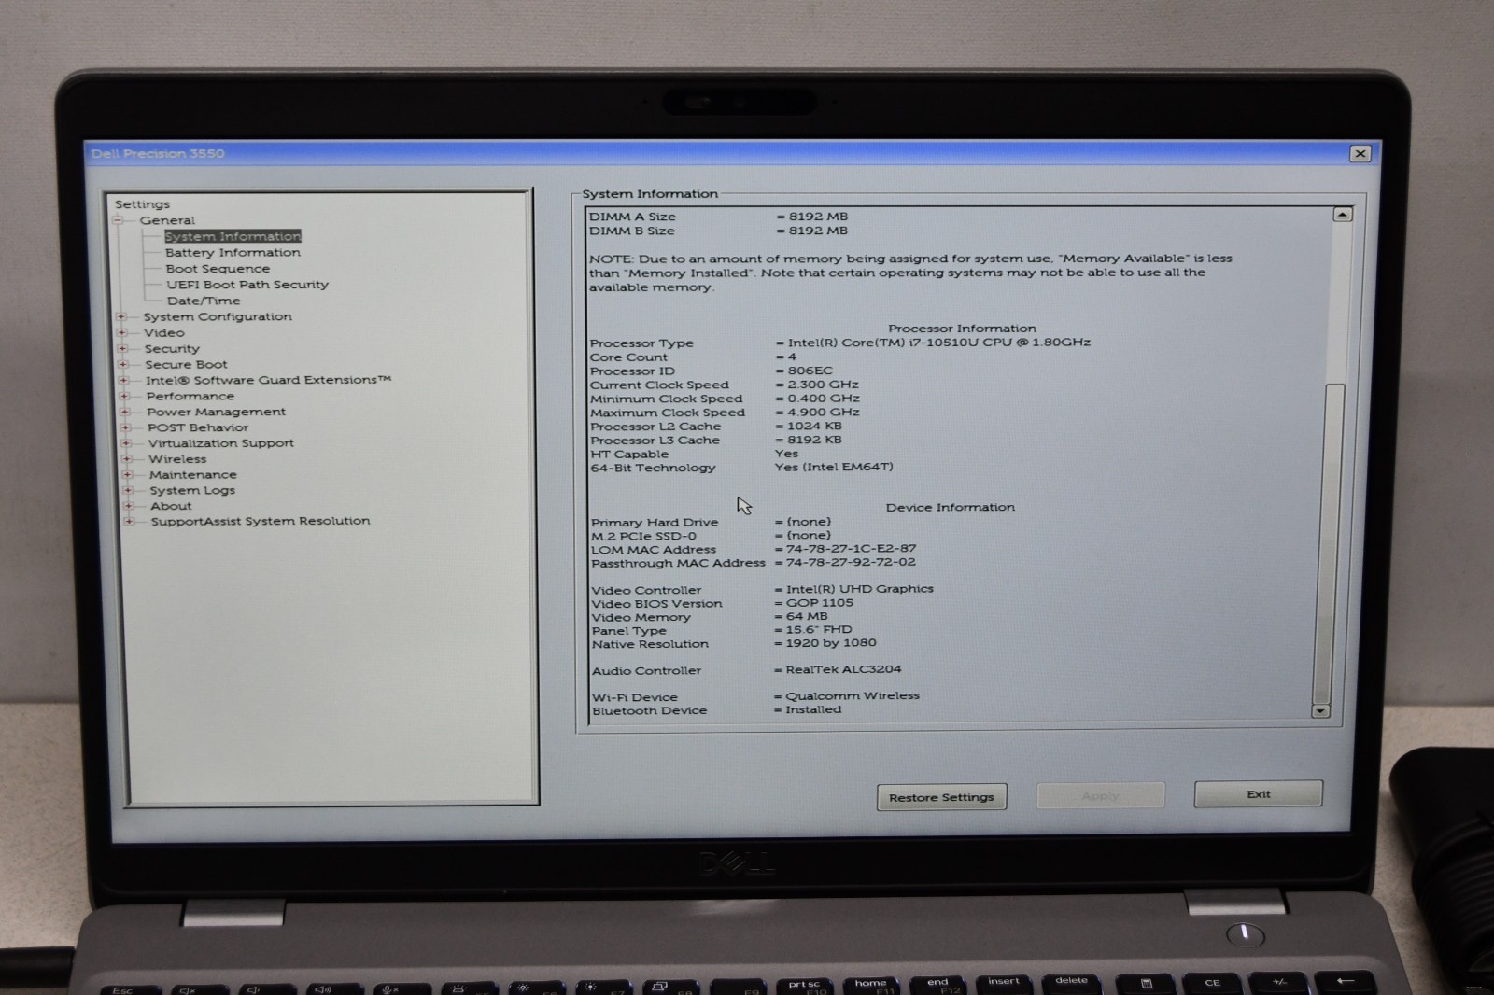1494x995 pixels.
Task: Select the POST Behavior label
Action: pos(198,427)
